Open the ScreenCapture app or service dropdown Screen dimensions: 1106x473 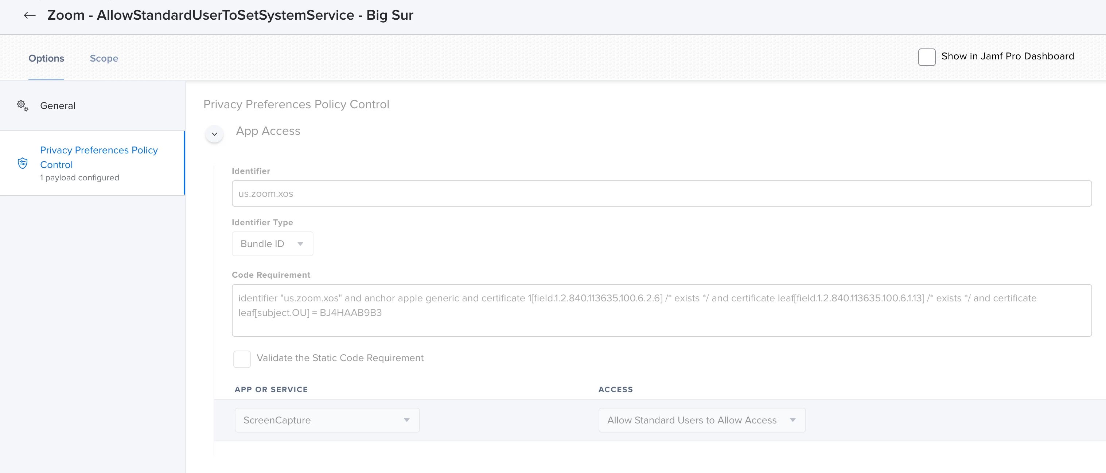click(327, 420)
